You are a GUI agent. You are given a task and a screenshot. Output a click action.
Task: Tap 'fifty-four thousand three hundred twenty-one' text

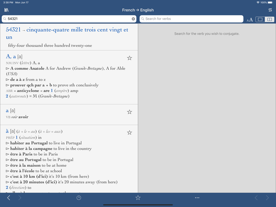tap(50, 46)
